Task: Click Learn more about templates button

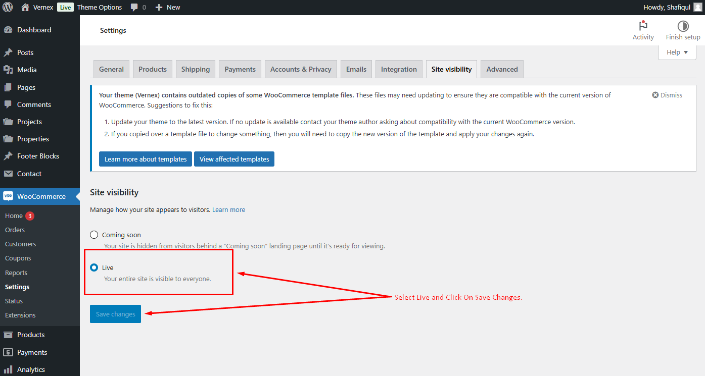Action: pos(146,159)
